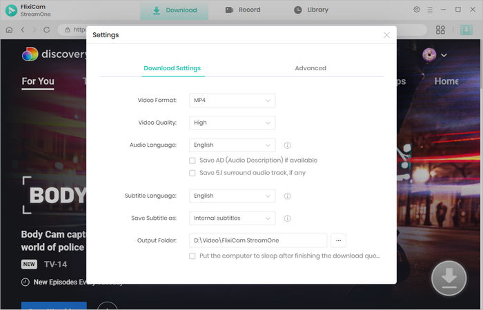This screenshot has width=483, height=310.
Task: Enable Save AD audio description checkbox
Action: (x=193, y=161)
